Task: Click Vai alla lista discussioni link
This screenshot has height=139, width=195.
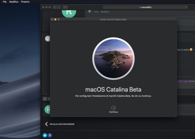Action: click(x=62, y=124)
